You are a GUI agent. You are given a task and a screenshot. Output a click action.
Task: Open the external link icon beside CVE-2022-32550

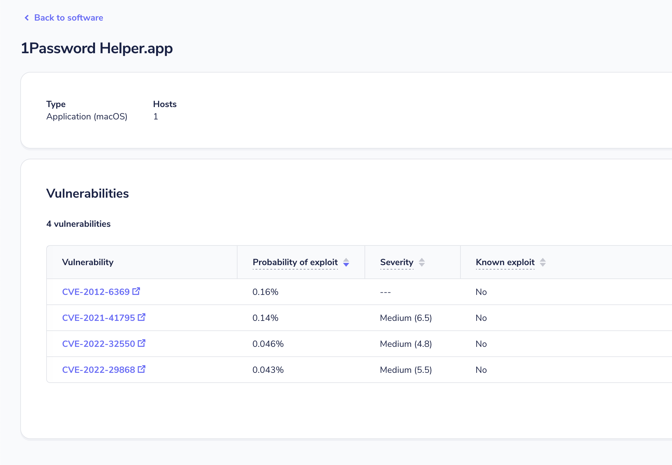(x=142, y=343)
